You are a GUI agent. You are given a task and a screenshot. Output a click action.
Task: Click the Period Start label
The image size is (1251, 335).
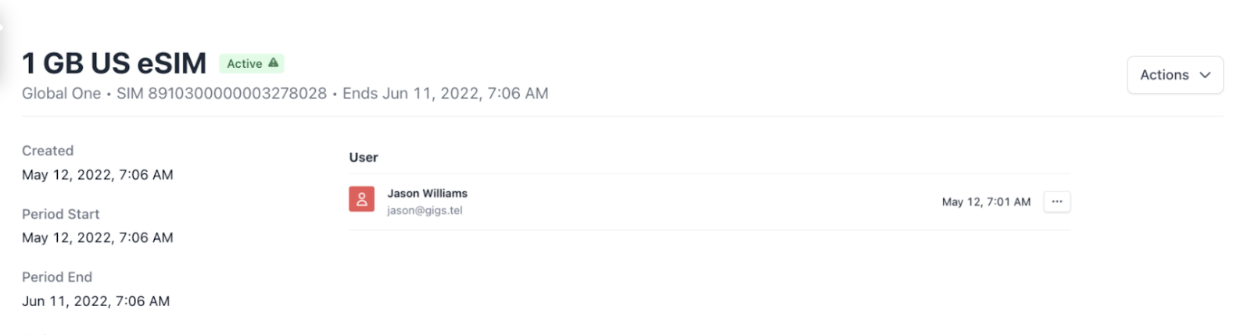coord(61,214)
